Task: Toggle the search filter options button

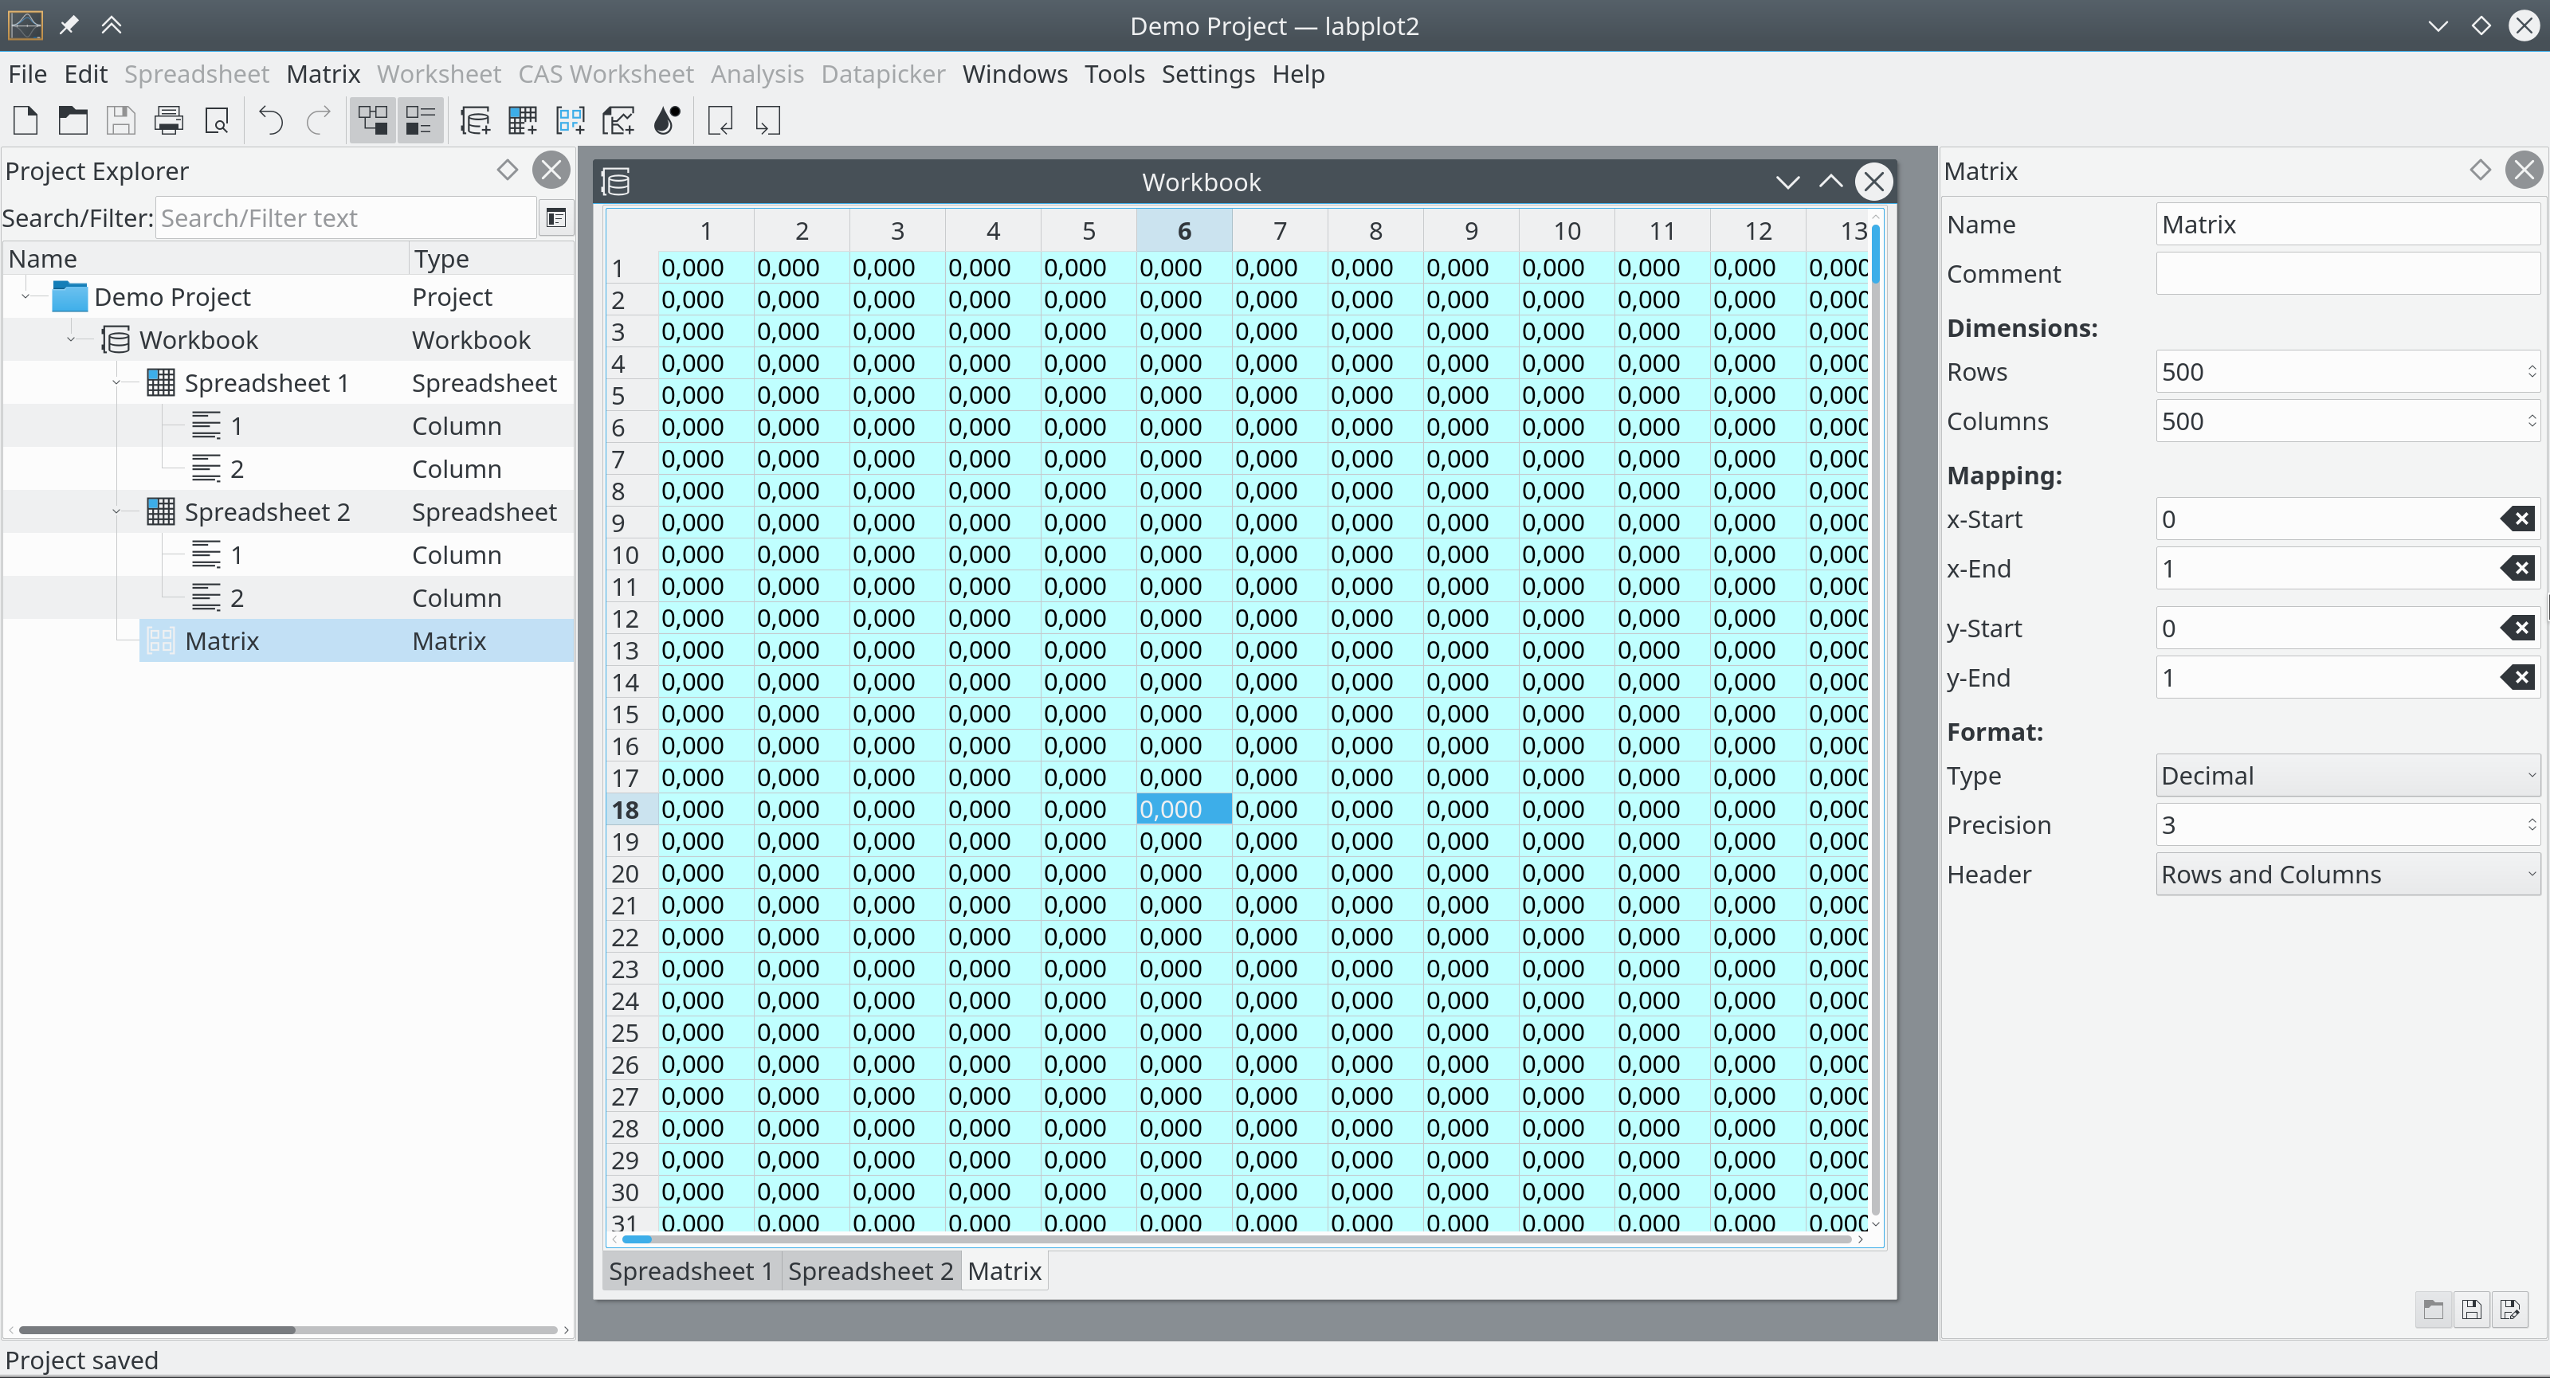Action: click(556, 217)
